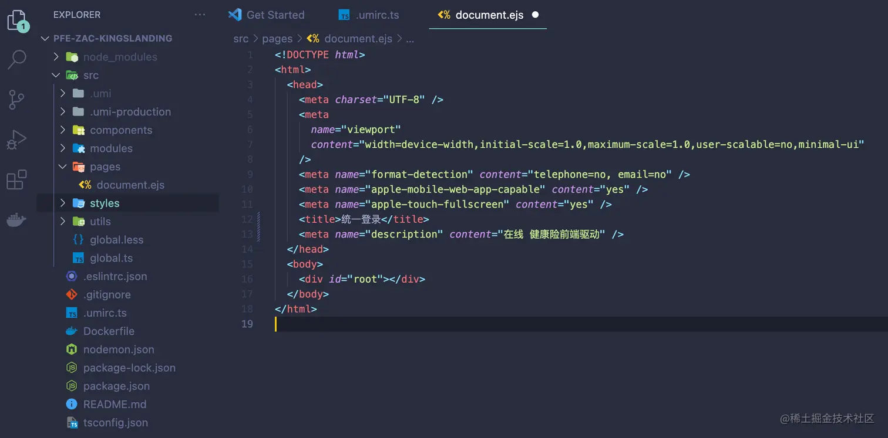Click the 在线 健康险前端驱动 content string

(x=551, y=234)
